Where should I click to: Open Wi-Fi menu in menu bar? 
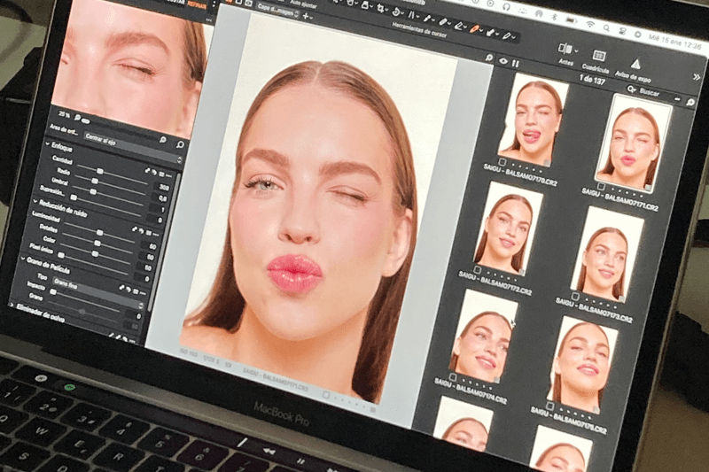(x=589, y=25)
